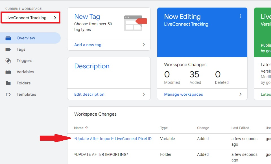Click 'a few seconds ago' in the Folder row
Image resolution: width=271 pixels, height=164 pixels.
tap(244, 157)
